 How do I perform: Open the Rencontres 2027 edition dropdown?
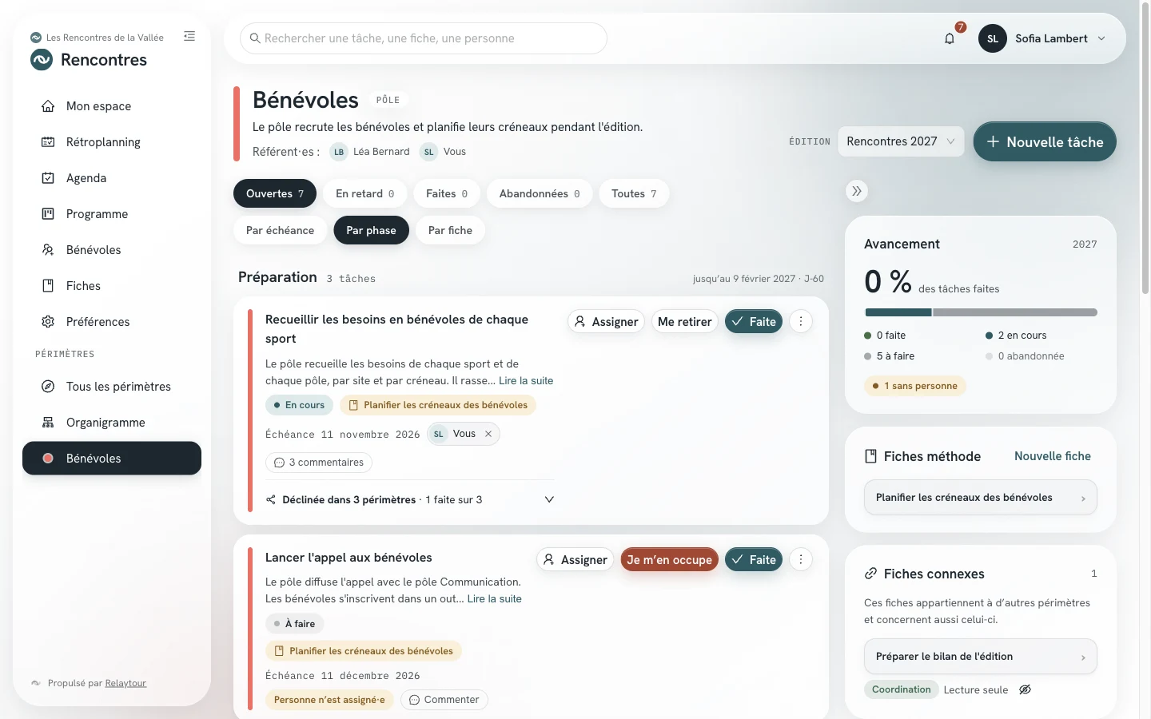pyautogui.click(x=901, y=141)
